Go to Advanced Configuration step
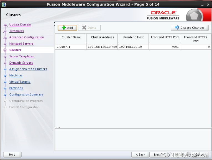This screenshot has width=212, height=160. (27, 37)
